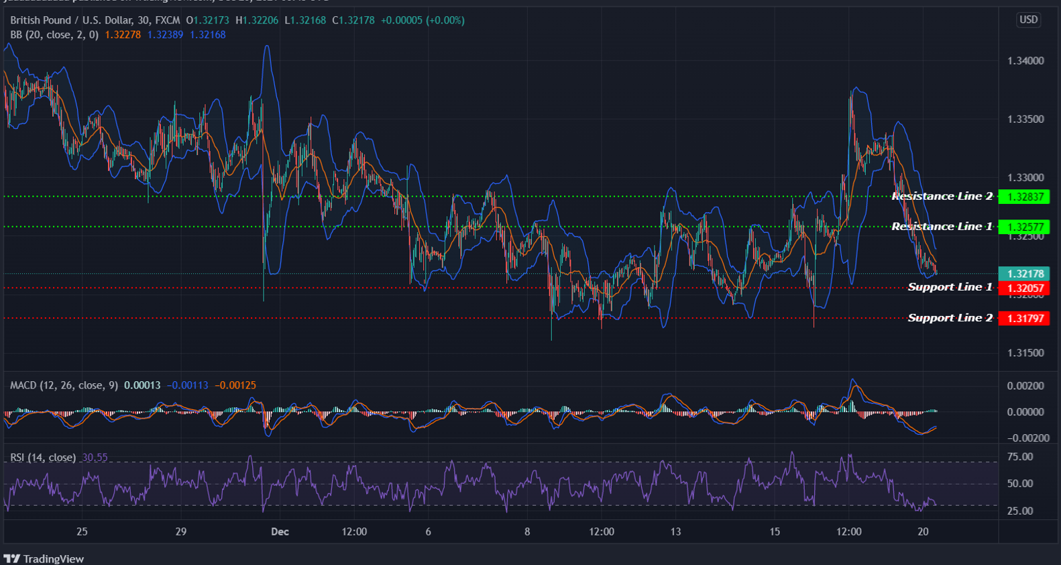Click the 20 date label on time axis
The height and width of the screenshot is (565, 1061).
point(923,532)
